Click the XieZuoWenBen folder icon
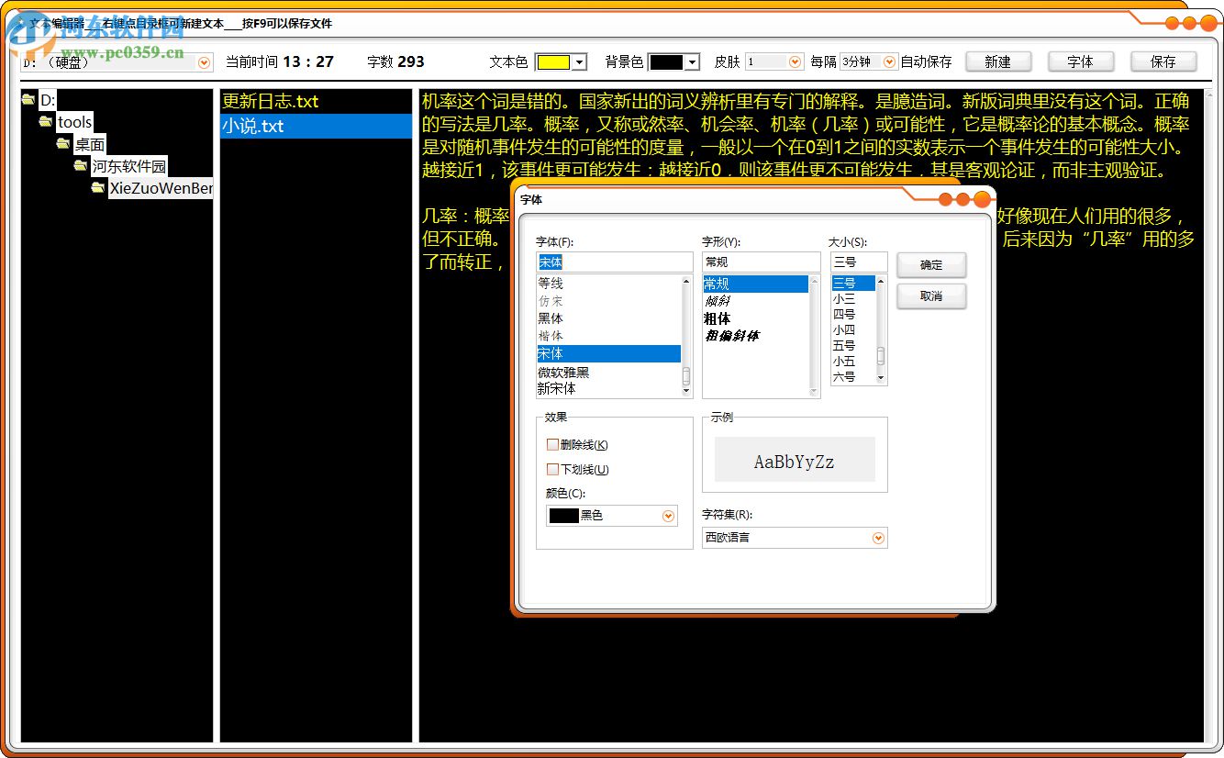1224x758 pixels. pos(97,187)
